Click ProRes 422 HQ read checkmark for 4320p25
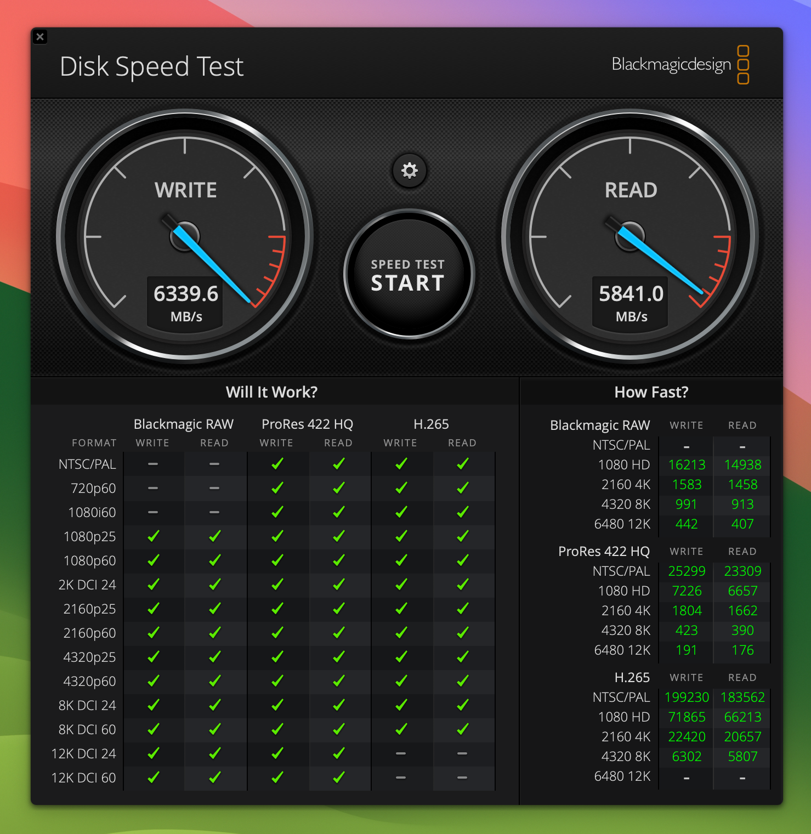Viewport: 811px width, 834px height. pos(339,657)
